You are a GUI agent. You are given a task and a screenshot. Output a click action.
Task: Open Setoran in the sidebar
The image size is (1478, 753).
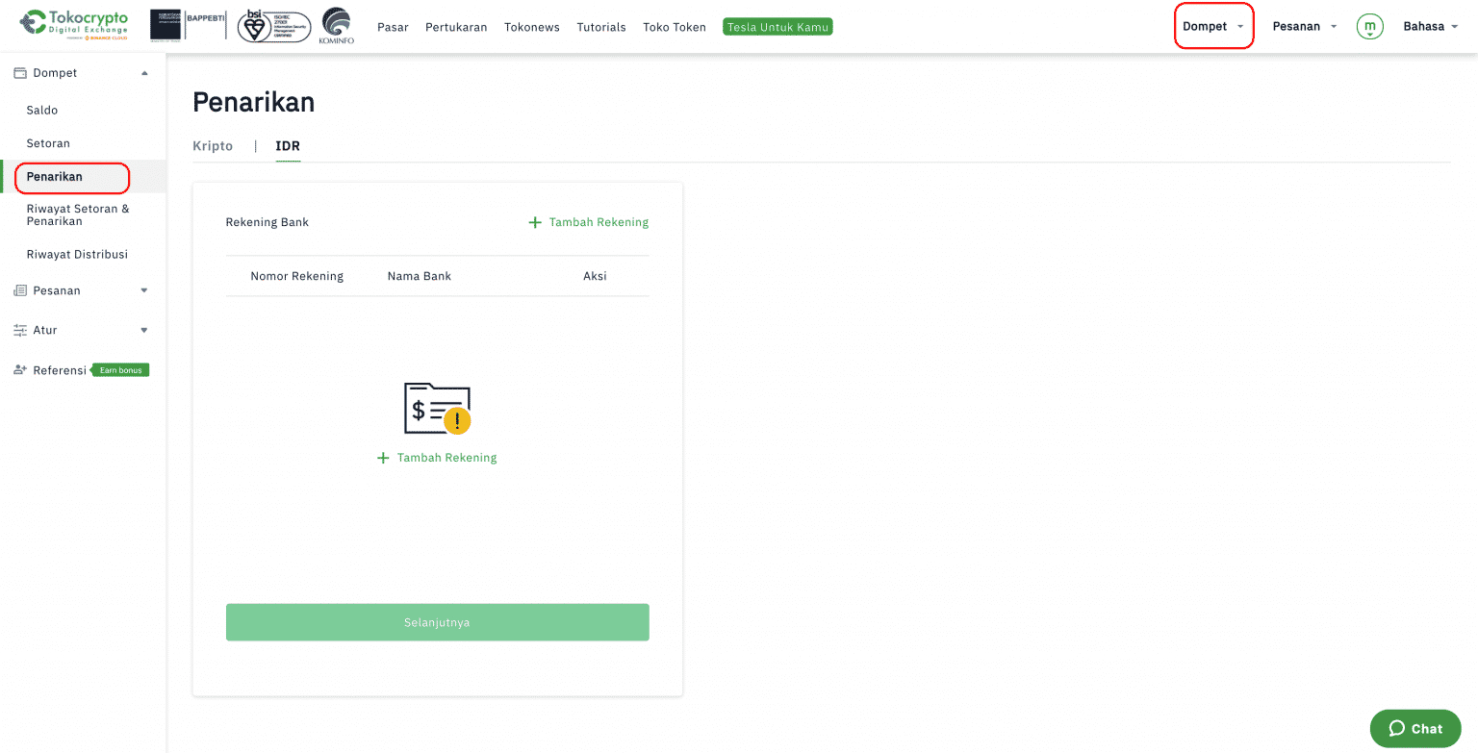pyautogui.click(x=48, y=143)
